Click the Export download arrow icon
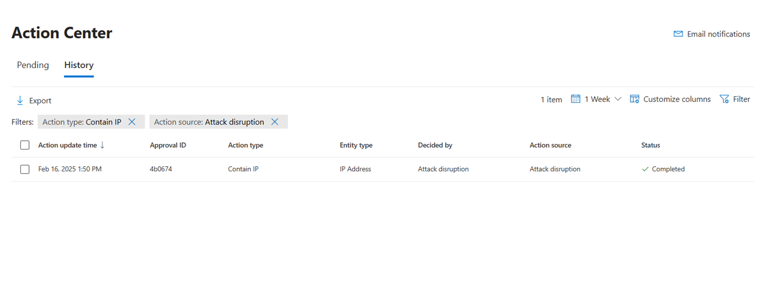The image size is (763, 298). (x=20, y=101)
